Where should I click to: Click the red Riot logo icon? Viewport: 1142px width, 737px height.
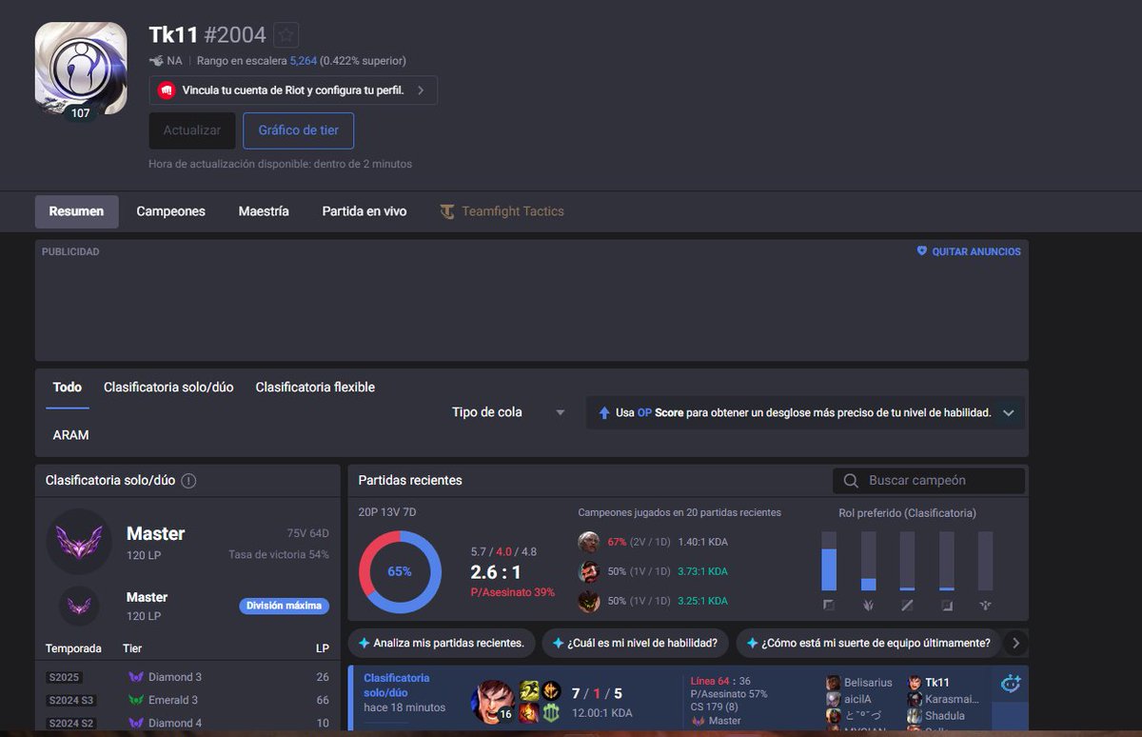pyautogui.click(x=167, y=90)
